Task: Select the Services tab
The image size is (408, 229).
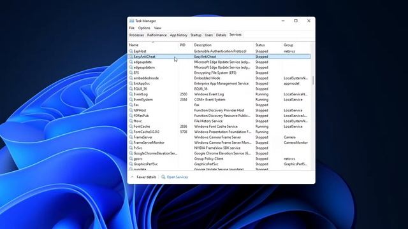Action: pos(235,35)
